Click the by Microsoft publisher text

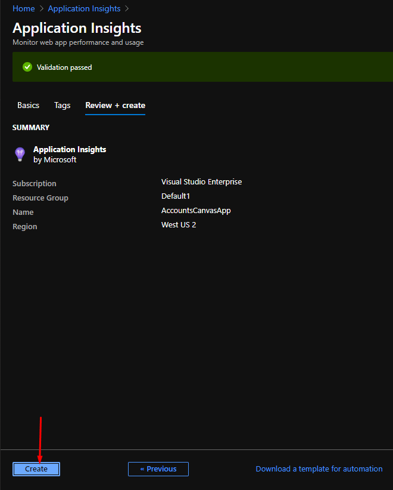click(x=55, y=160)
